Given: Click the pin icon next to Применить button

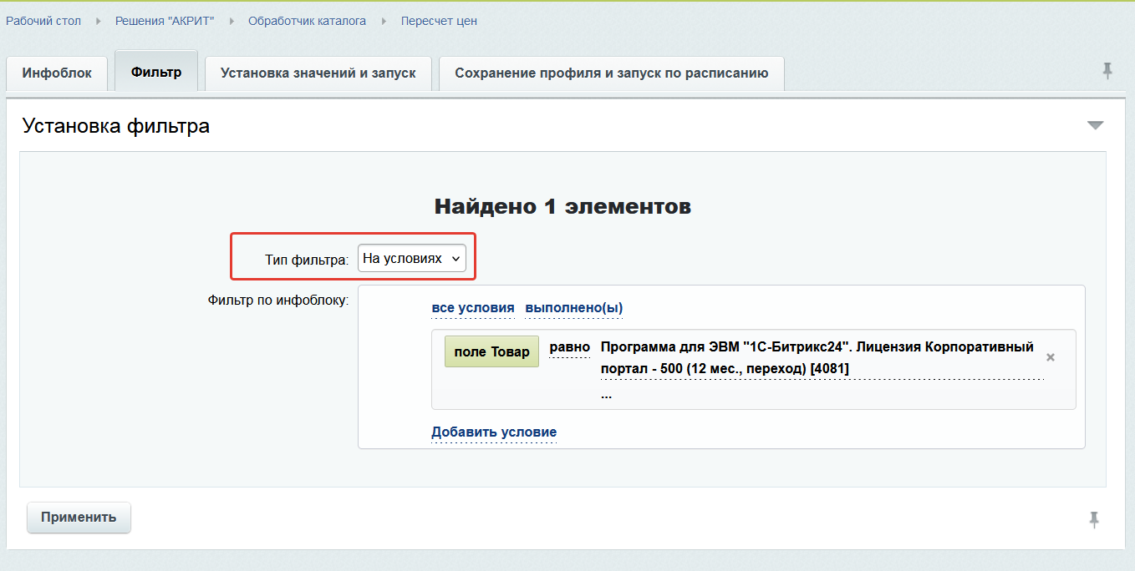Looking at the screenshot, I should tap(1093, 520).
